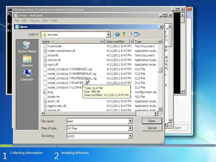Viewport: 216px width, 162px height.
Task: Expand the Look in sources dropdown
Action: 109,35
